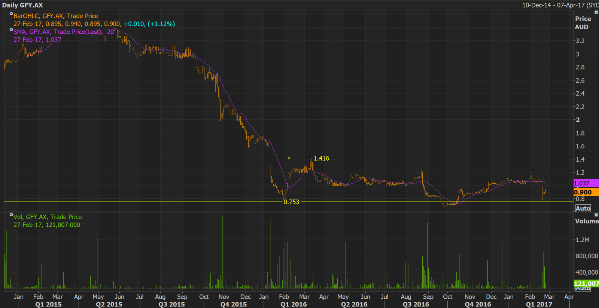
Task: Click the 1.416 horizontal line label
Action: [x=321, y=158]
